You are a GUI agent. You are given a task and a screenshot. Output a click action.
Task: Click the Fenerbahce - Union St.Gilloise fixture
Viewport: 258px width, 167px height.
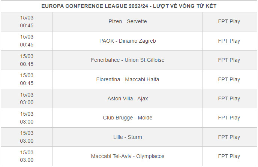pyautogui.click(x=127, y=60)
